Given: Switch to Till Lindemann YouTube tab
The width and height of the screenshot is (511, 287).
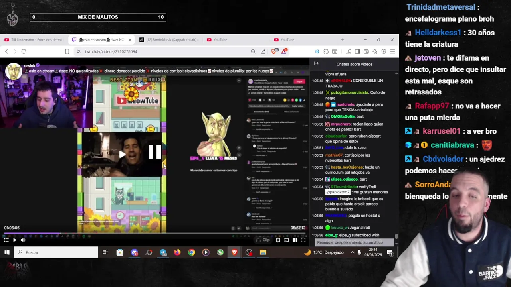Looking at the screenshot, I should [x=34, y=40].
